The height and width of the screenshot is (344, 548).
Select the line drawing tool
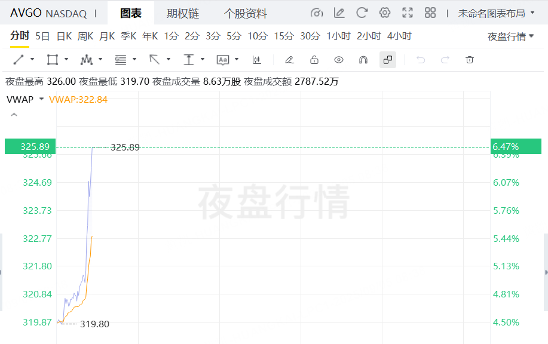pyautogui.click(x=19, y=60)
